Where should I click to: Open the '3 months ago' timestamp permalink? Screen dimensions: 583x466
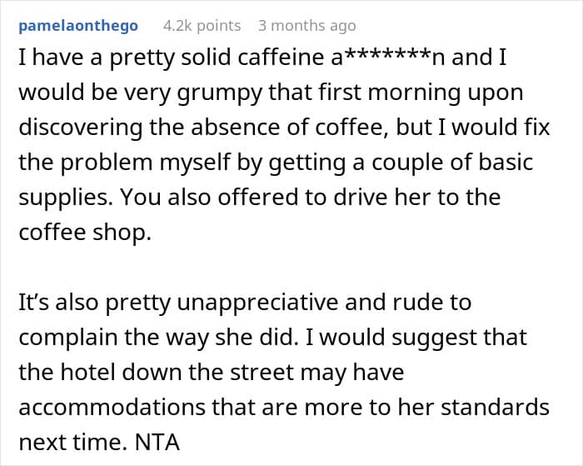(x=307, y=26)
